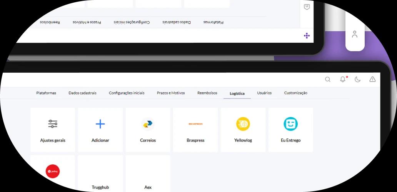Select the Braspress carrier logo
This screenshot has height=192, width=397.
tap(195, 124)
